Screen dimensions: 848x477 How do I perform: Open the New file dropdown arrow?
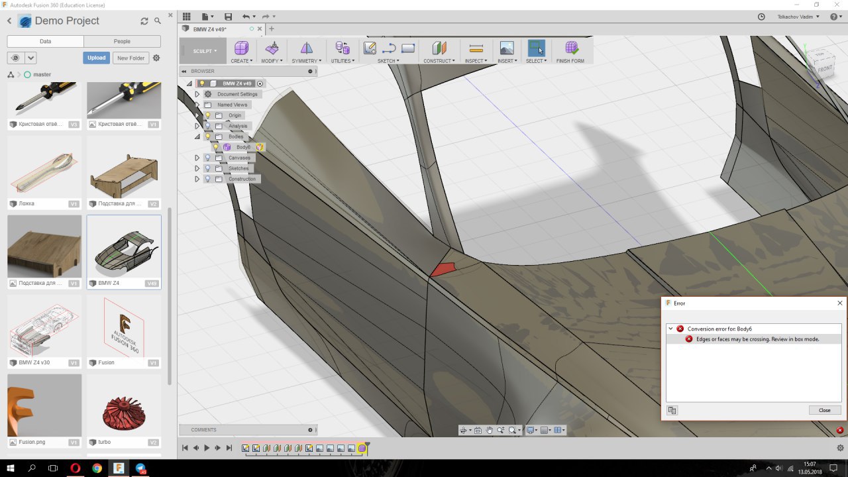[x=211, y=17]
